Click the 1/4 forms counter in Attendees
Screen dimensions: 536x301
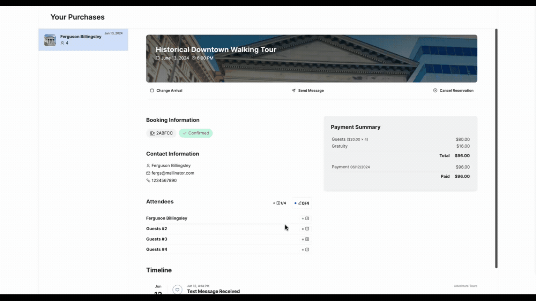click(x=280, y=203)
